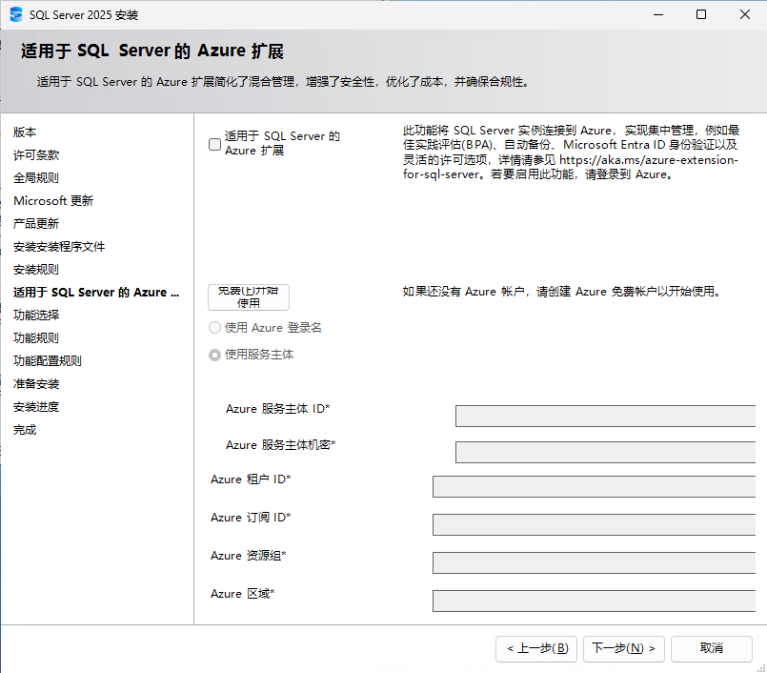Select bold 适用于 SQL Server 的 Azure step

tap(96, 293)
